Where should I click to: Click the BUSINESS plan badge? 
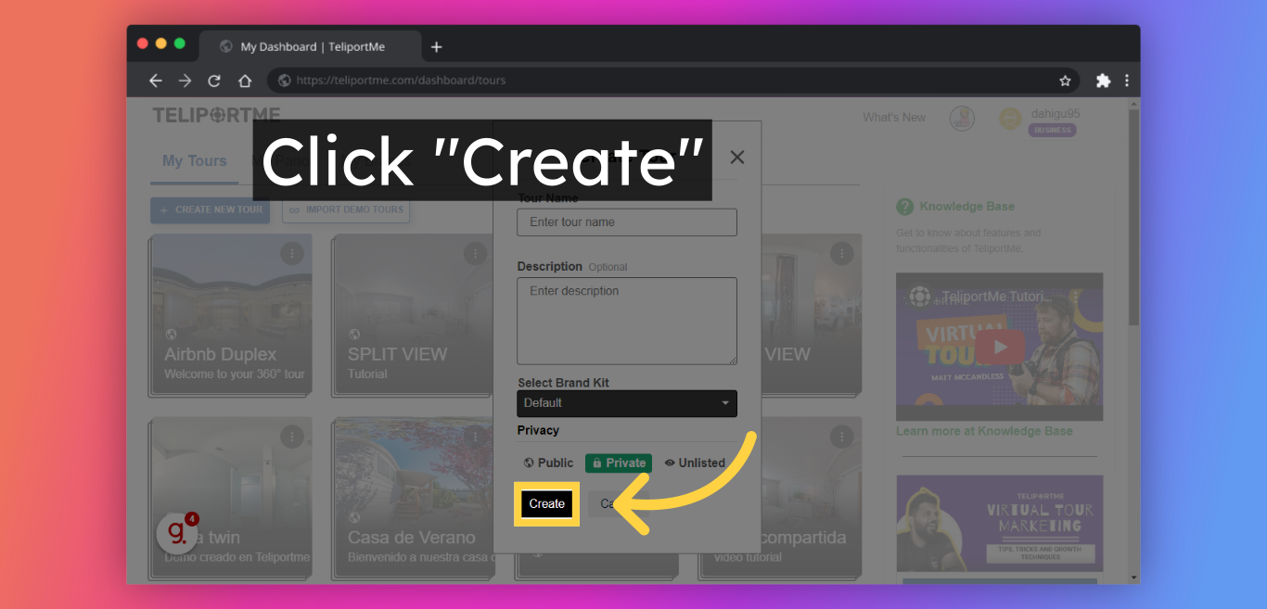click(x=1052, y=131)
